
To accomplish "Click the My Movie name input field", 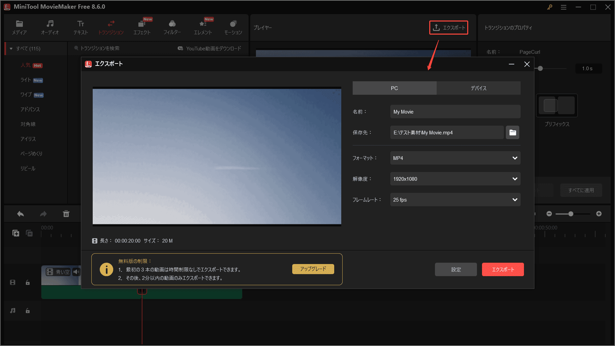I will pyautogui.click(x=455, y=112).
